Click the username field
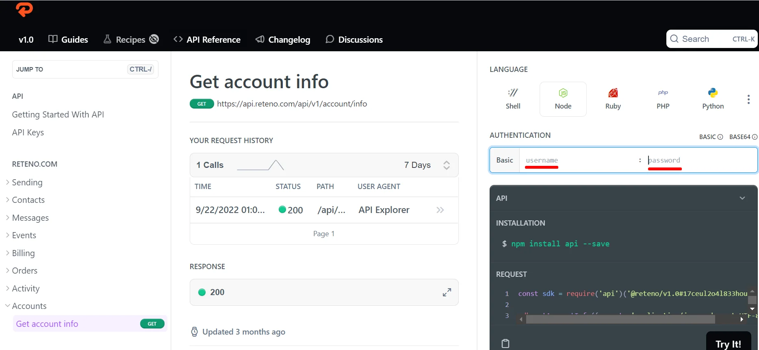 coord(579,160)
